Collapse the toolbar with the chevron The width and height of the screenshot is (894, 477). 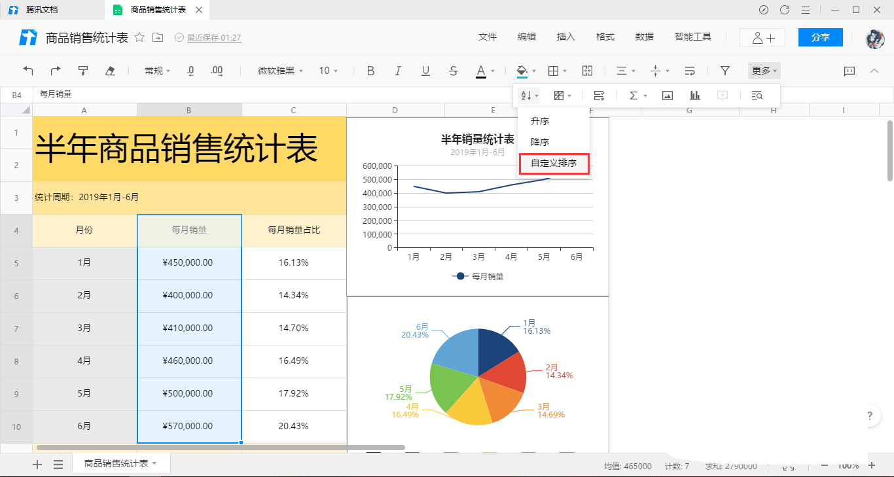874,71
